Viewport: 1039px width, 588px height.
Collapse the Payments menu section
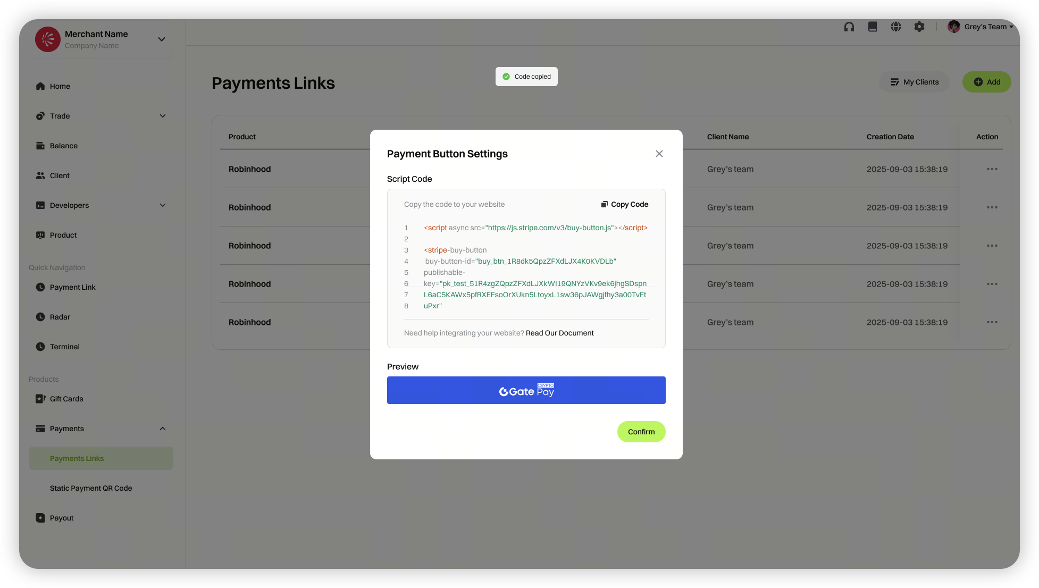[163, 429]
